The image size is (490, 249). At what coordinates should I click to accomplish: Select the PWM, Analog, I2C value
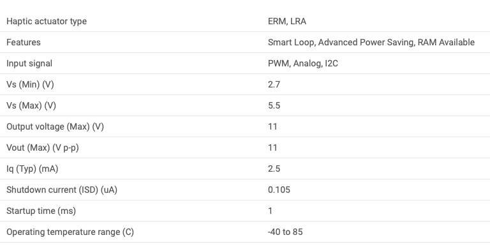pos(303,63)
